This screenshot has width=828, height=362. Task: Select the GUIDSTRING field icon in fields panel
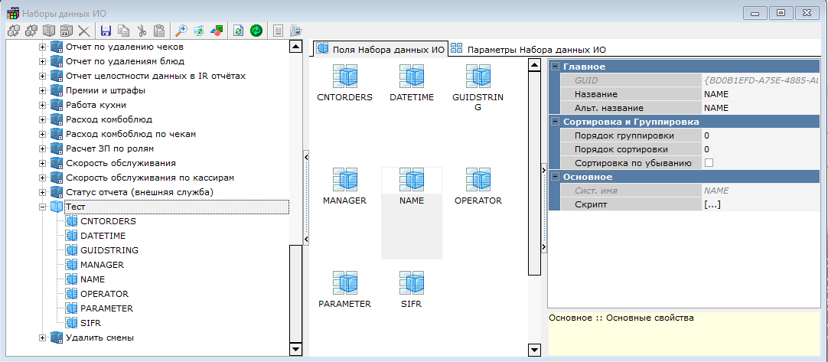478,77
